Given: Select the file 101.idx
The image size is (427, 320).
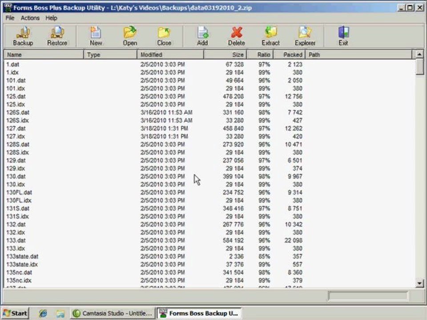Looking at the screenshot, I should pyautogui.click(x=16, y=88).
